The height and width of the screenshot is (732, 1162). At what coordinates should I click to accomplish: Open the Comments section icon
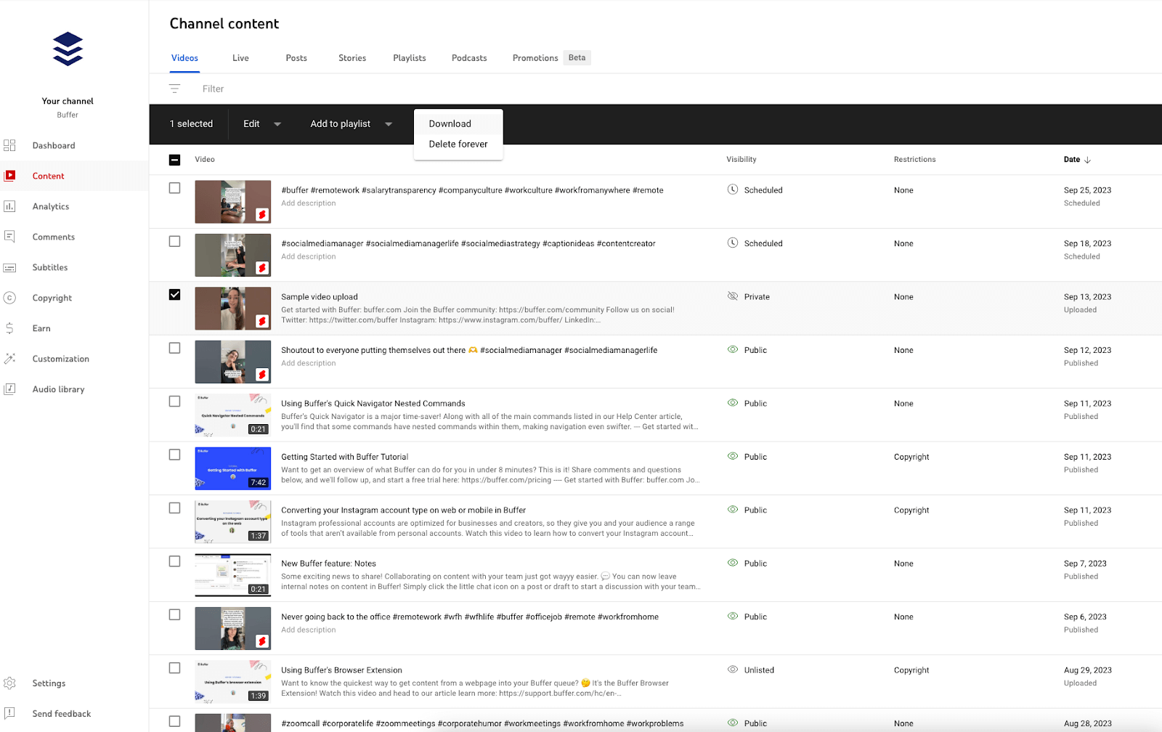point(10,237)
